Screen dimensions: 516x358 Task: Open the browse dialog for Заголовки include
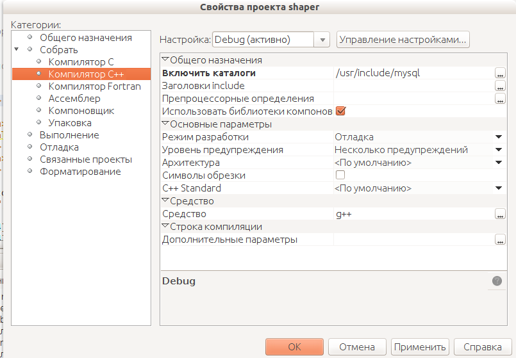click(x=500, y=86)
